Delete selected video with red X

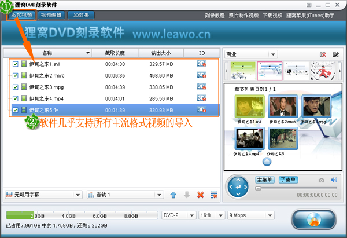201,195
